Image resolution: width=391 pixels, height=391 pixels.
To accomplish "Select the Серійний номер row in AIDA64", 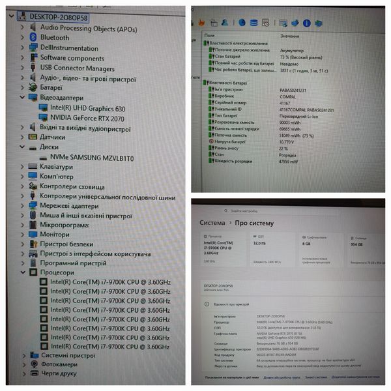I will (x=250, y=103).
